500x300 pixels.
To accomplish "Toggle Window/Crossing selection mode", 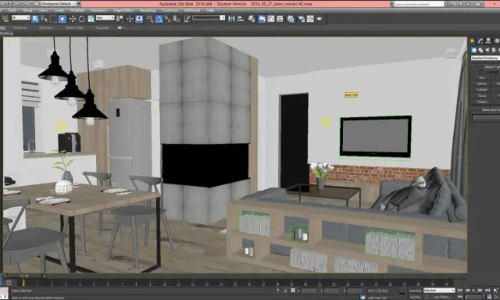I will coord(62,19).
